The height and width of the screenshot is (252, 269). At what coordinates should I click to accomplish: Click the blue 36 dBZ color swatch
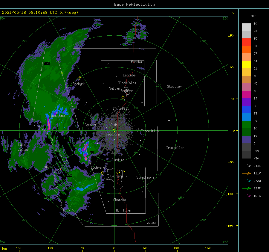coord(246,110)
